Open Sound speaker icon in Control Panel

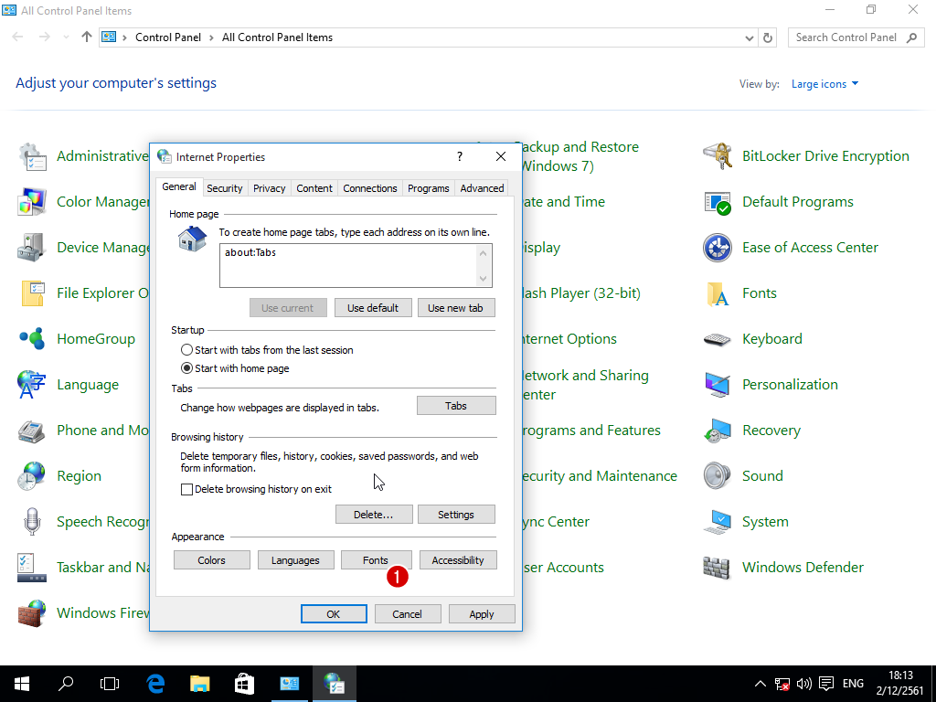pos(718,476)
